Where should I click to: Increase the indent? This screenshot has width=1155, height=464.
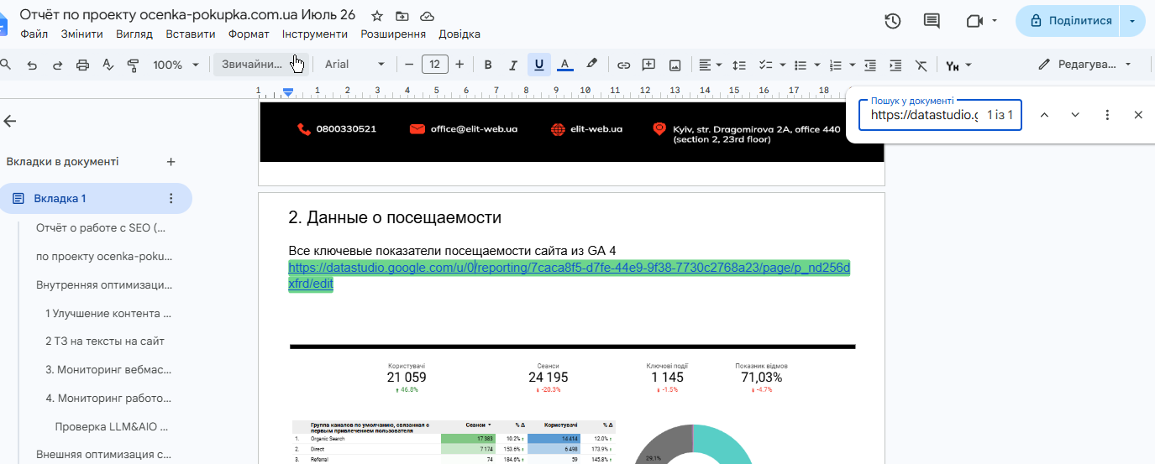(x=895, y=65)
